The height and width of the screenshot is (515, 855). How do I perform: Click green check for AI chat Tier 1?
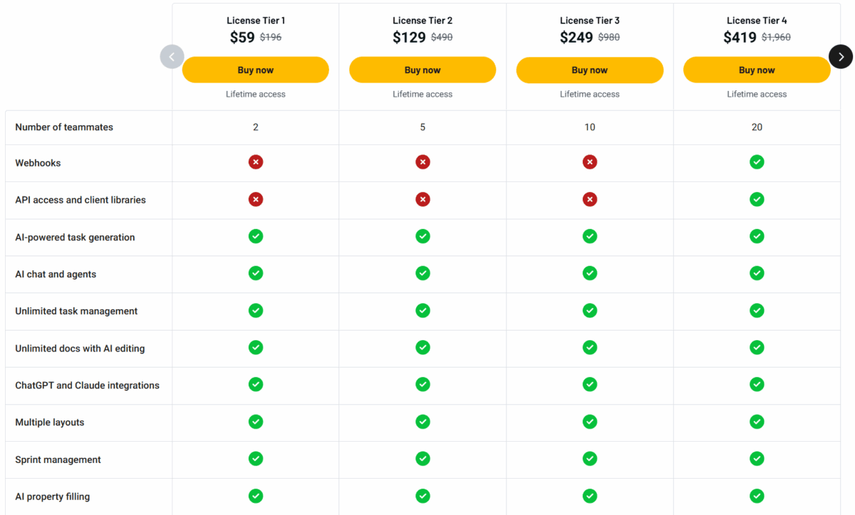coord(256,273)
